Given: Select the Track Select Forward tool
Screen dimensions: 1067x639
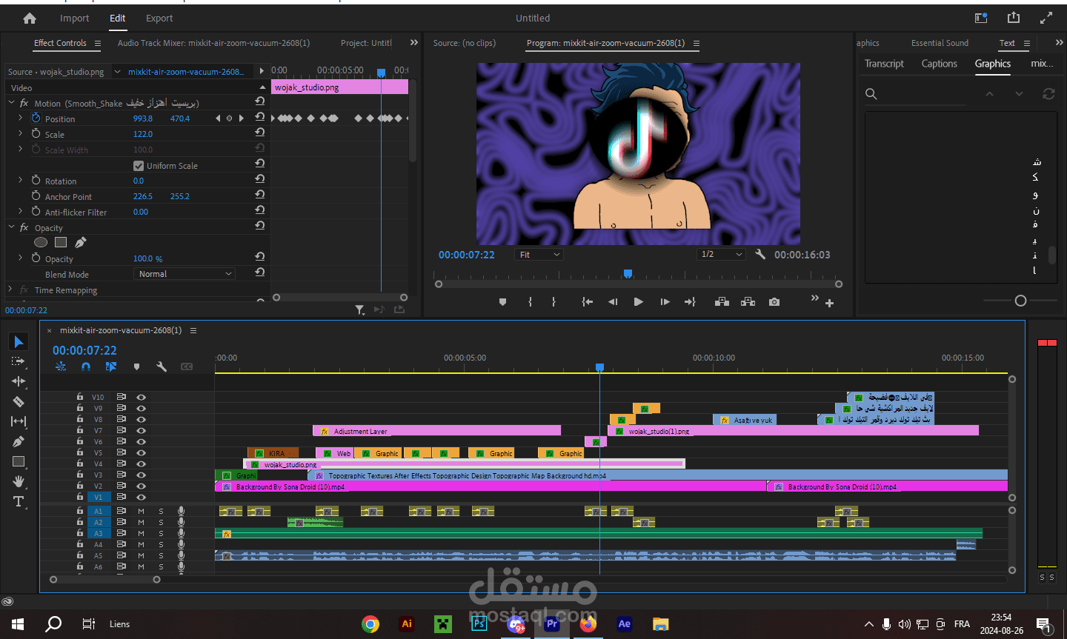Looking at the screenshot, I should click(19, 361).
